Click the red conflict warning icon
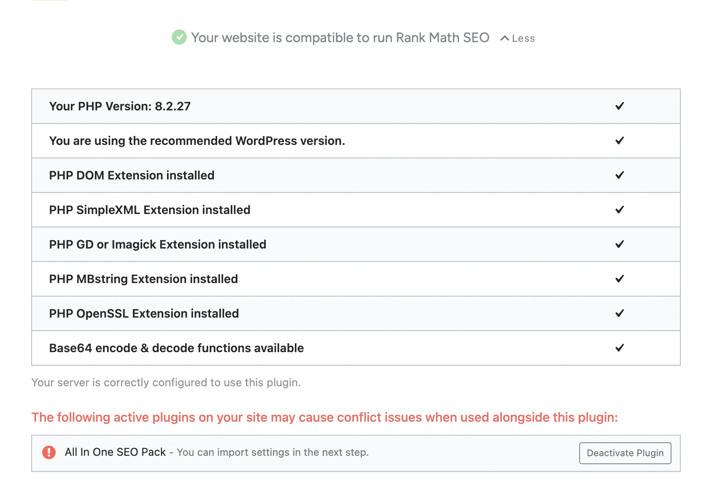712x492 pixels. coord(49,452)
